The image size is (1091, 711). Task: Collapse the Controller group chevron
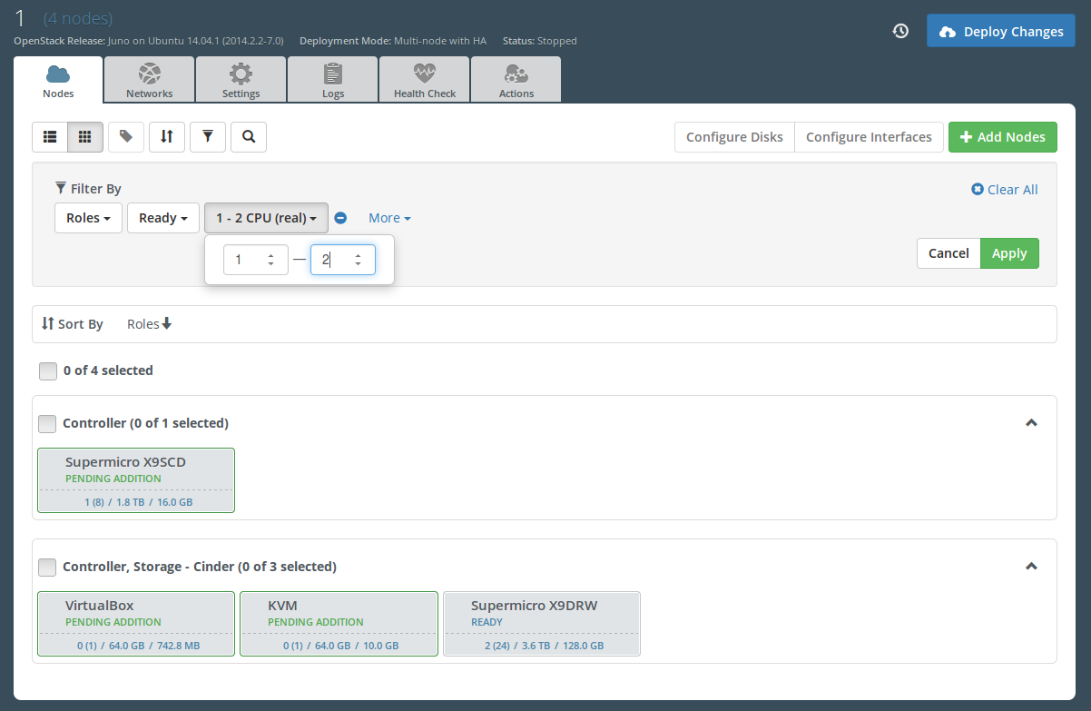tap(1031, 423)
